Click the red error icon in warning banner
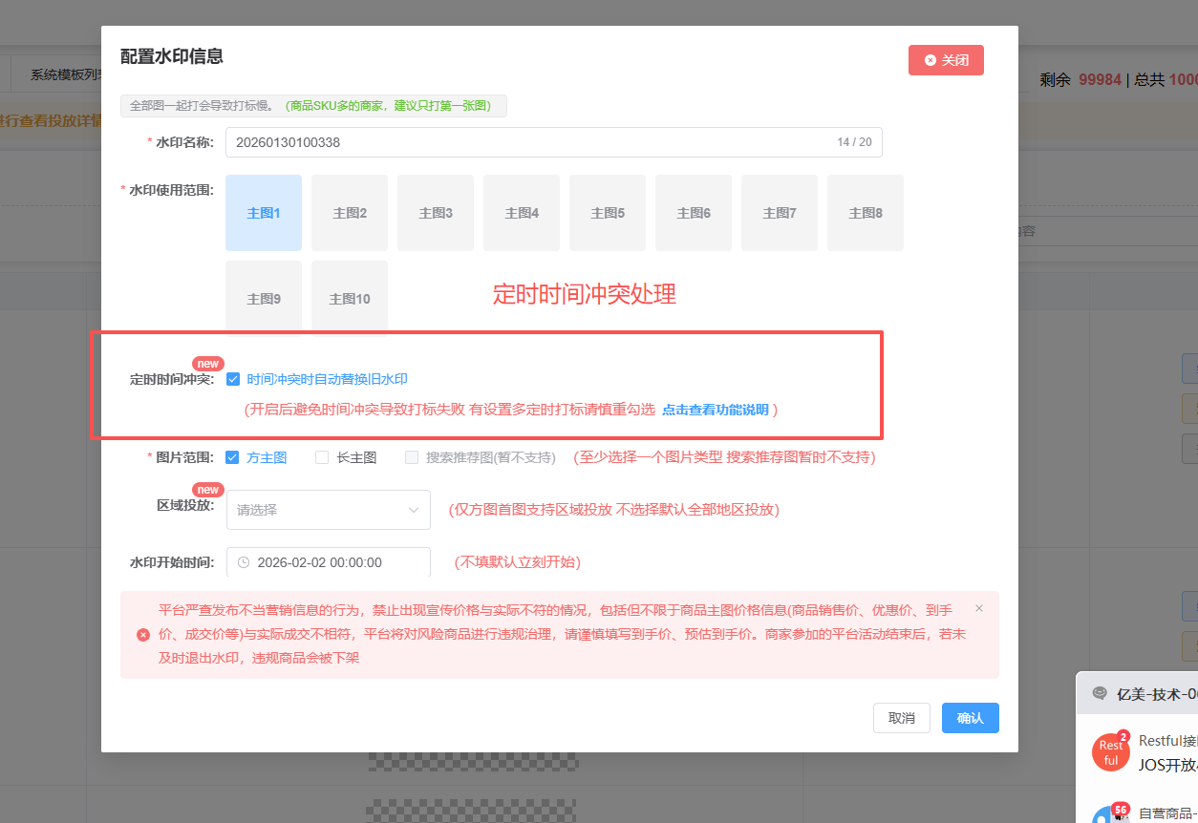 (x=143, y=635)
